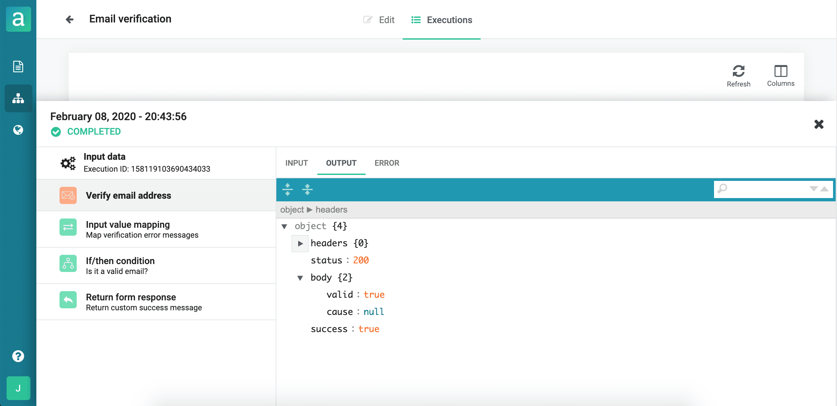Expand the headers node
The image size is (837, 406).
pos(300,244)
